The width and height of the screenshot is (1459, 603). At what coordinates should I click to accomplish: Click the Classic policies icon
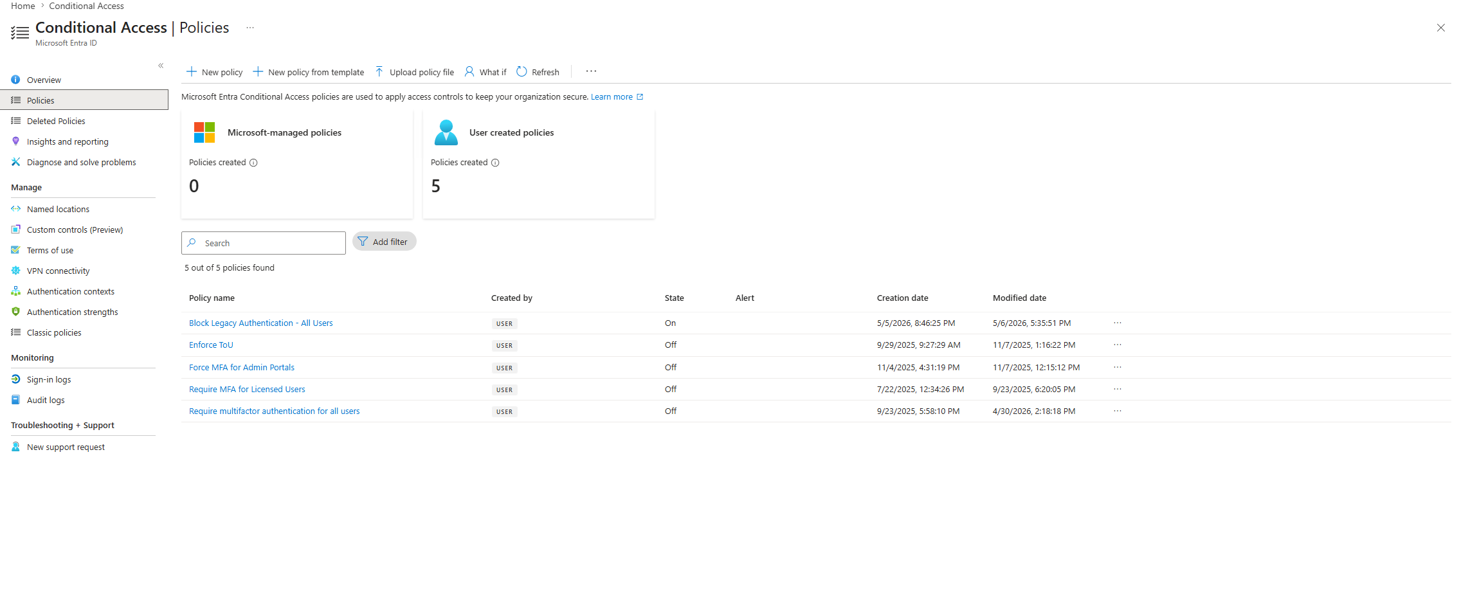[15, 332]
